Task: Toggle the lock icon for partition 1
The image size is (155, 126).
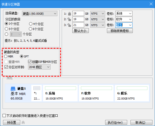Action: click(x=70, y=14)
